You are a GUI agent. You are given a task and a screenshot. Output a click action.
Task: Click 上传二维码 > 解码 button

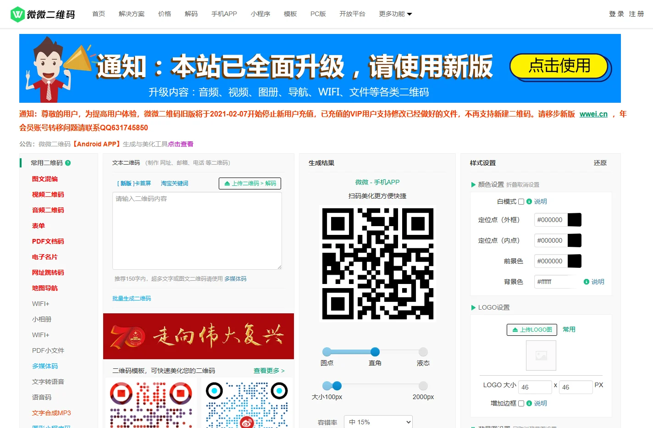point(250,183)
